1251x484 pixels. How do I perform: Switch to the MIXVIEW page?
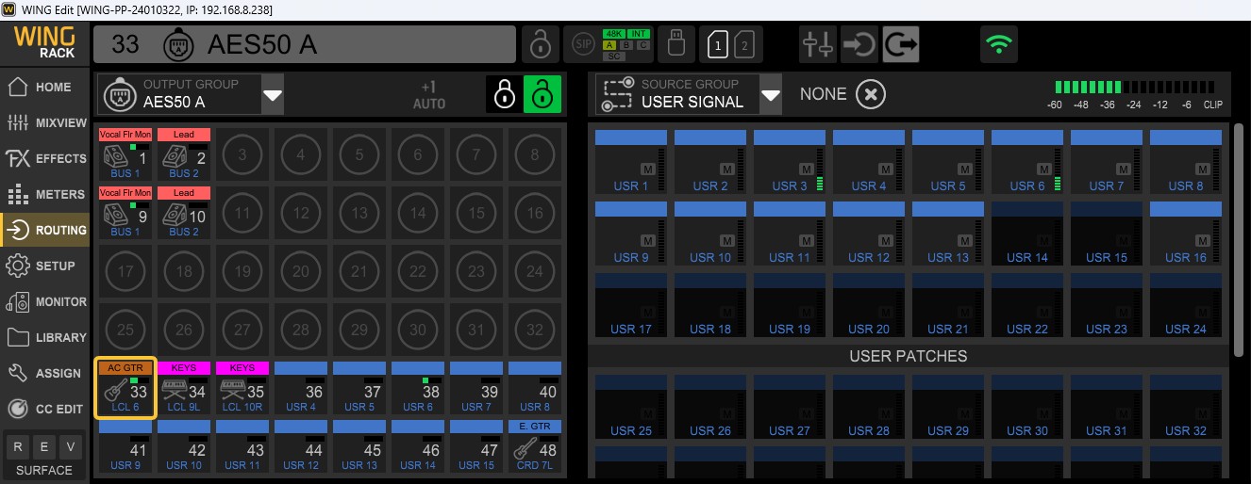(x=45, y=122)
